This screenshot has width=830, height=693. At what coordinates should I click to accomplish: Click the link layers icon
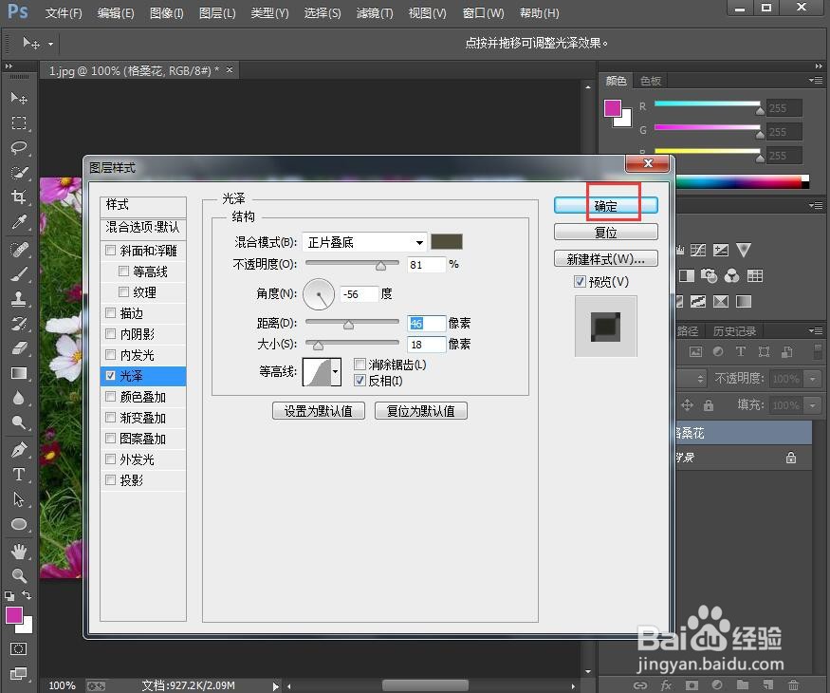[x=640, y=685]
